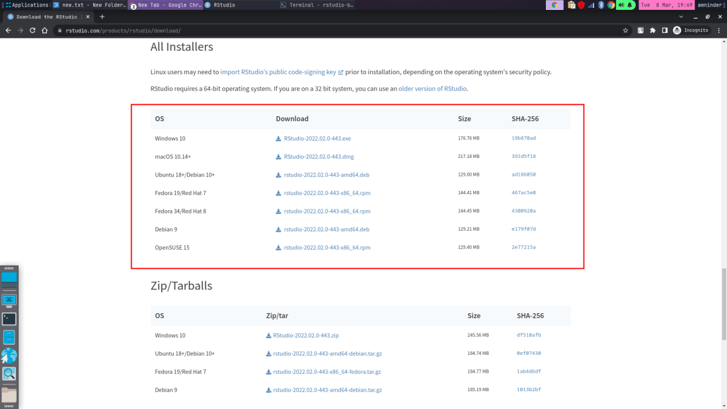Launch the web browser globe icon in the dock
The height and width of the screenshot is (409, 727).
pyautogui.click(x=9, y=355)
